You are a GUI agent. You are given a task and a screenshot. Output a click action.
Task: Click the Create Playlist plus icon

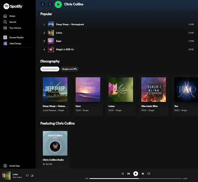click(5, 38)
